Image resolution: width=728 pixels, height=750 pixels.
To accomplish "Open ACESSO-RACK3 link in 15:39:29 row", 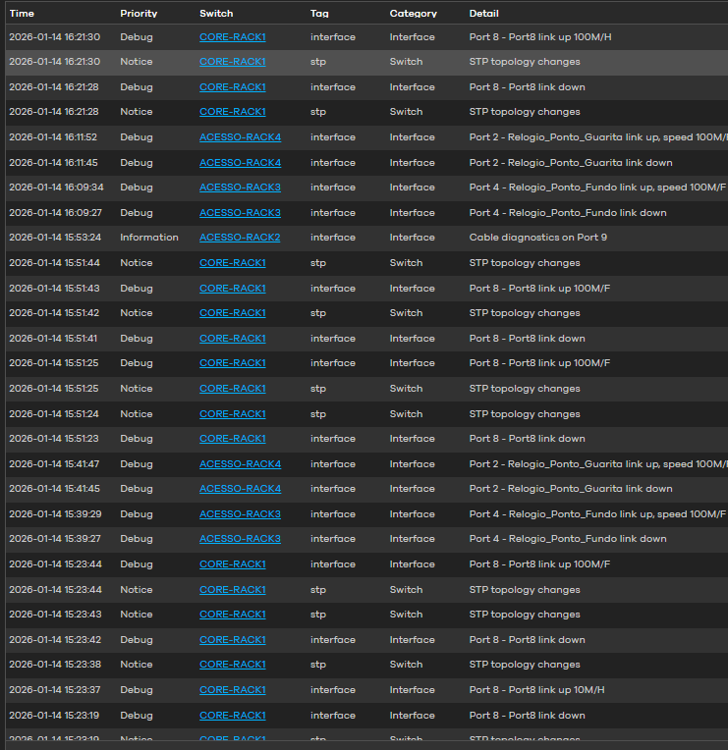I will click(x=240, y=514).
